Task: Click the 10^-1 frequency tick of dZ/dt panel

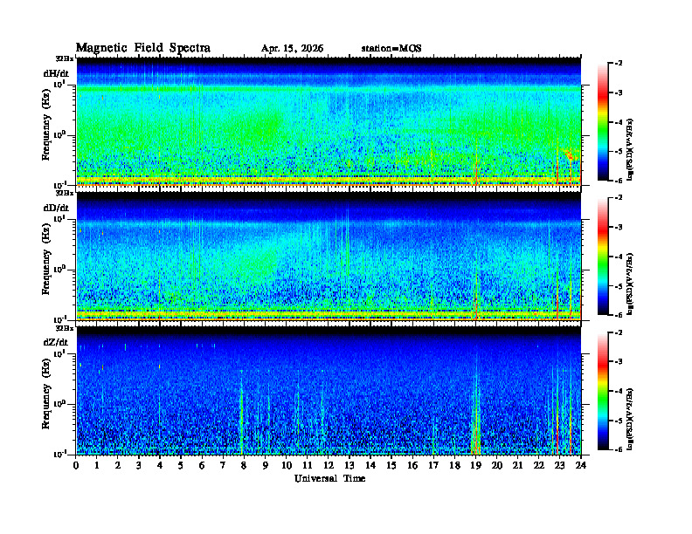Action: point(60,454)
